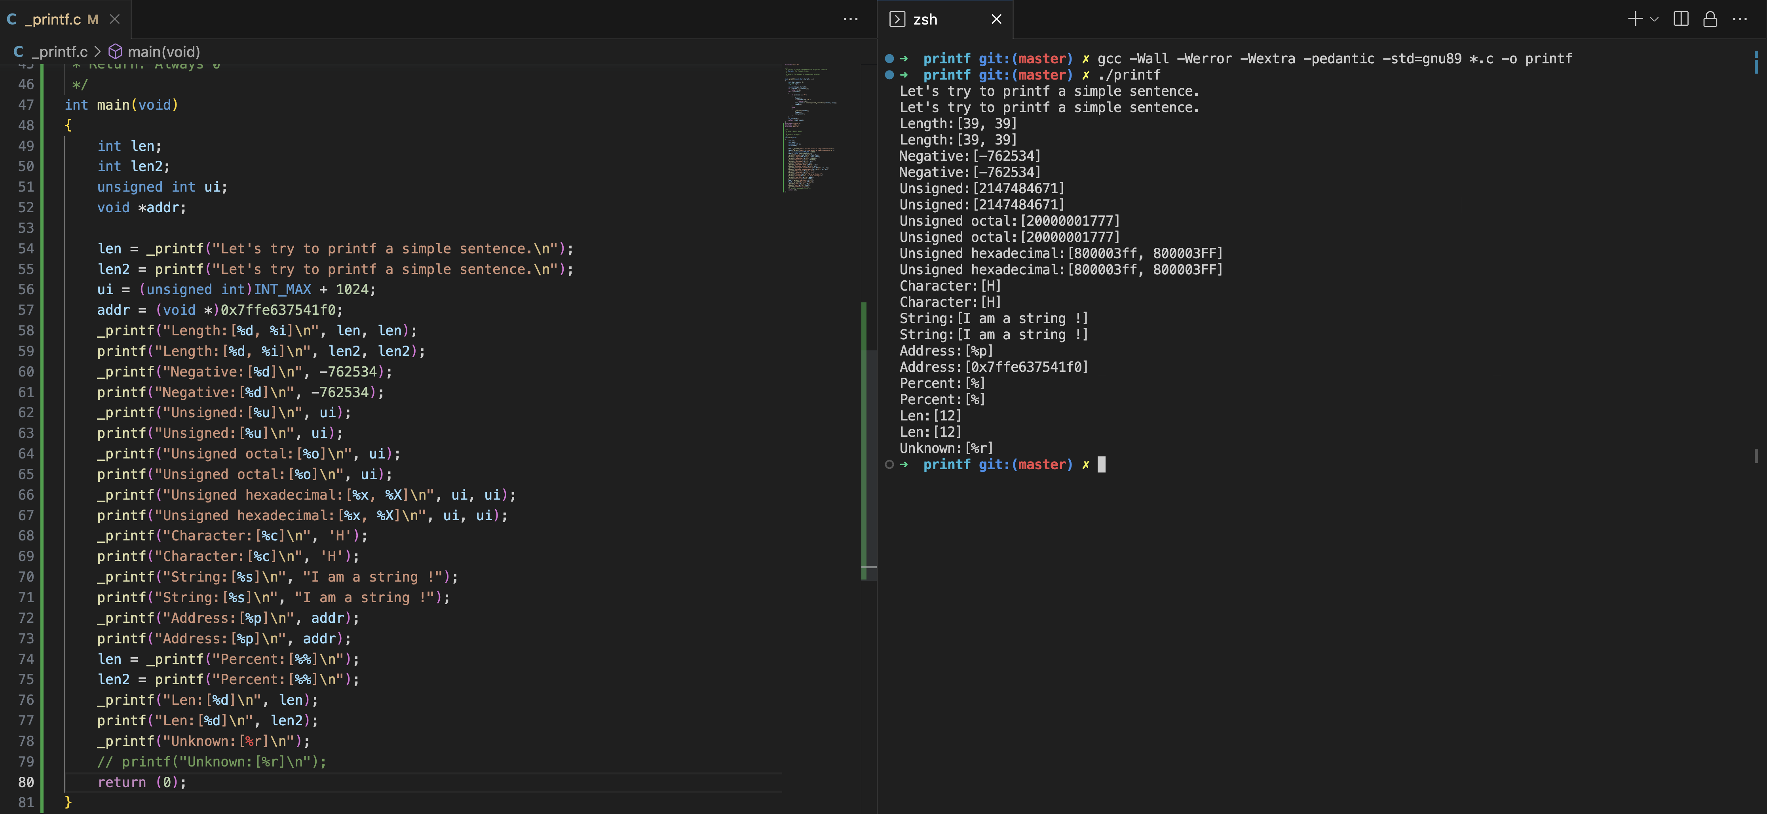Click the C file icon in tab
Image resolution: width=1767 pixels, height=814 pixels.
(x=11, y=19)
